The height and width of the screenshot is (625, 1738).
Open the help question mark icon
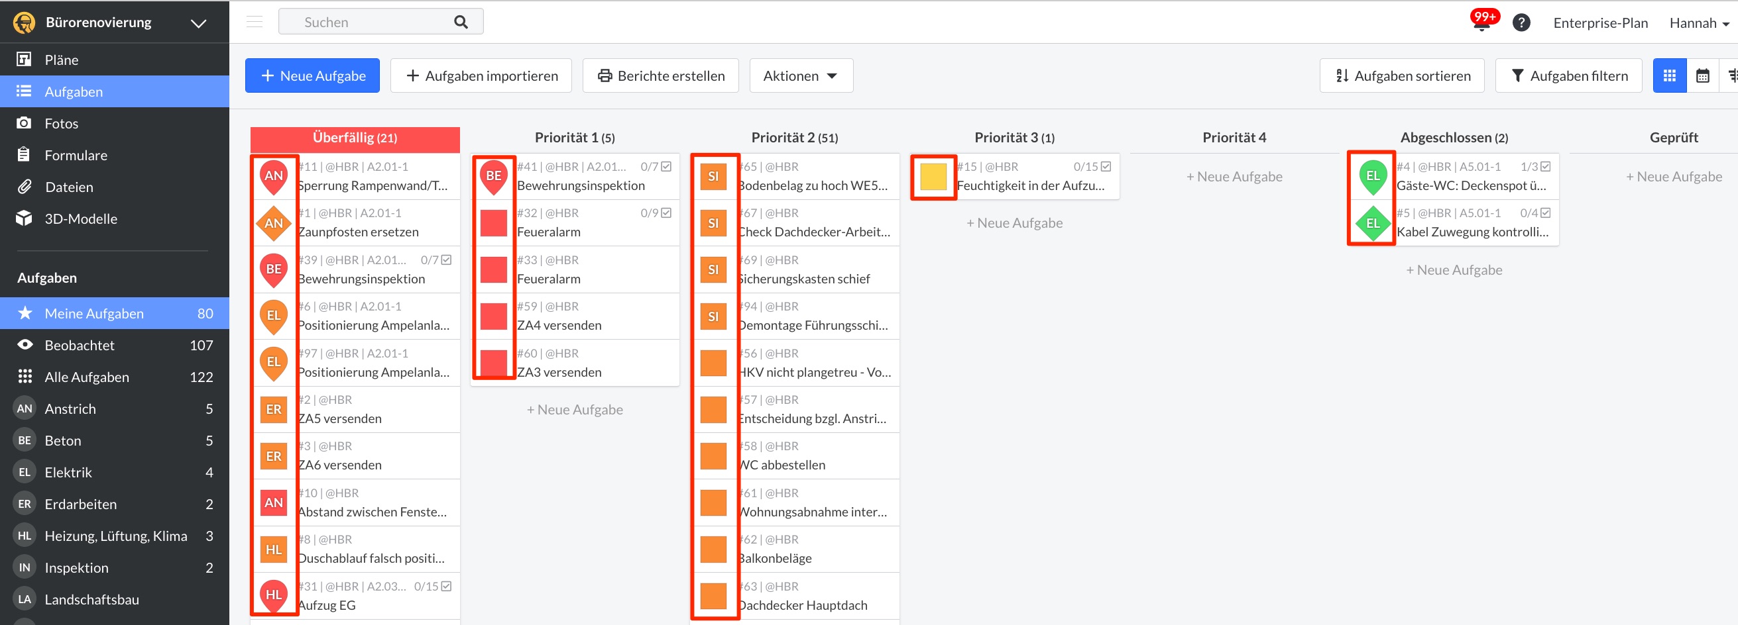coord(1521,23)
